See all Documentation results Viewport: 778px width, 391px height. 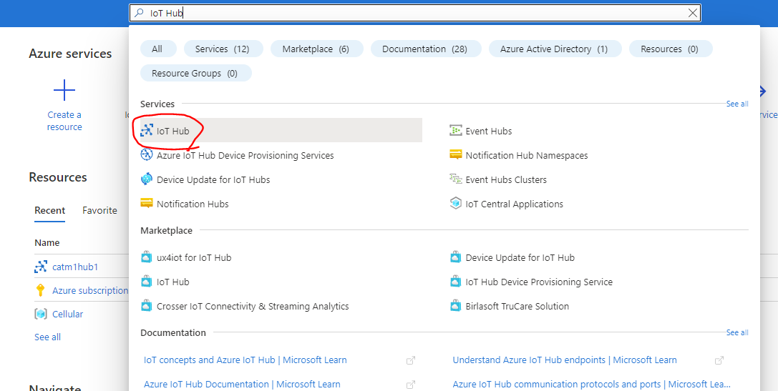[737, 332]
